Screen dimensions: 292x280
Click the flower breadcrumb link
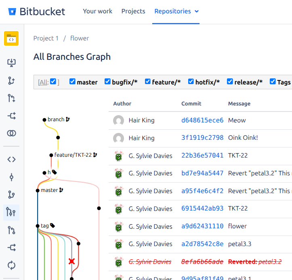(x=80, y=38)
